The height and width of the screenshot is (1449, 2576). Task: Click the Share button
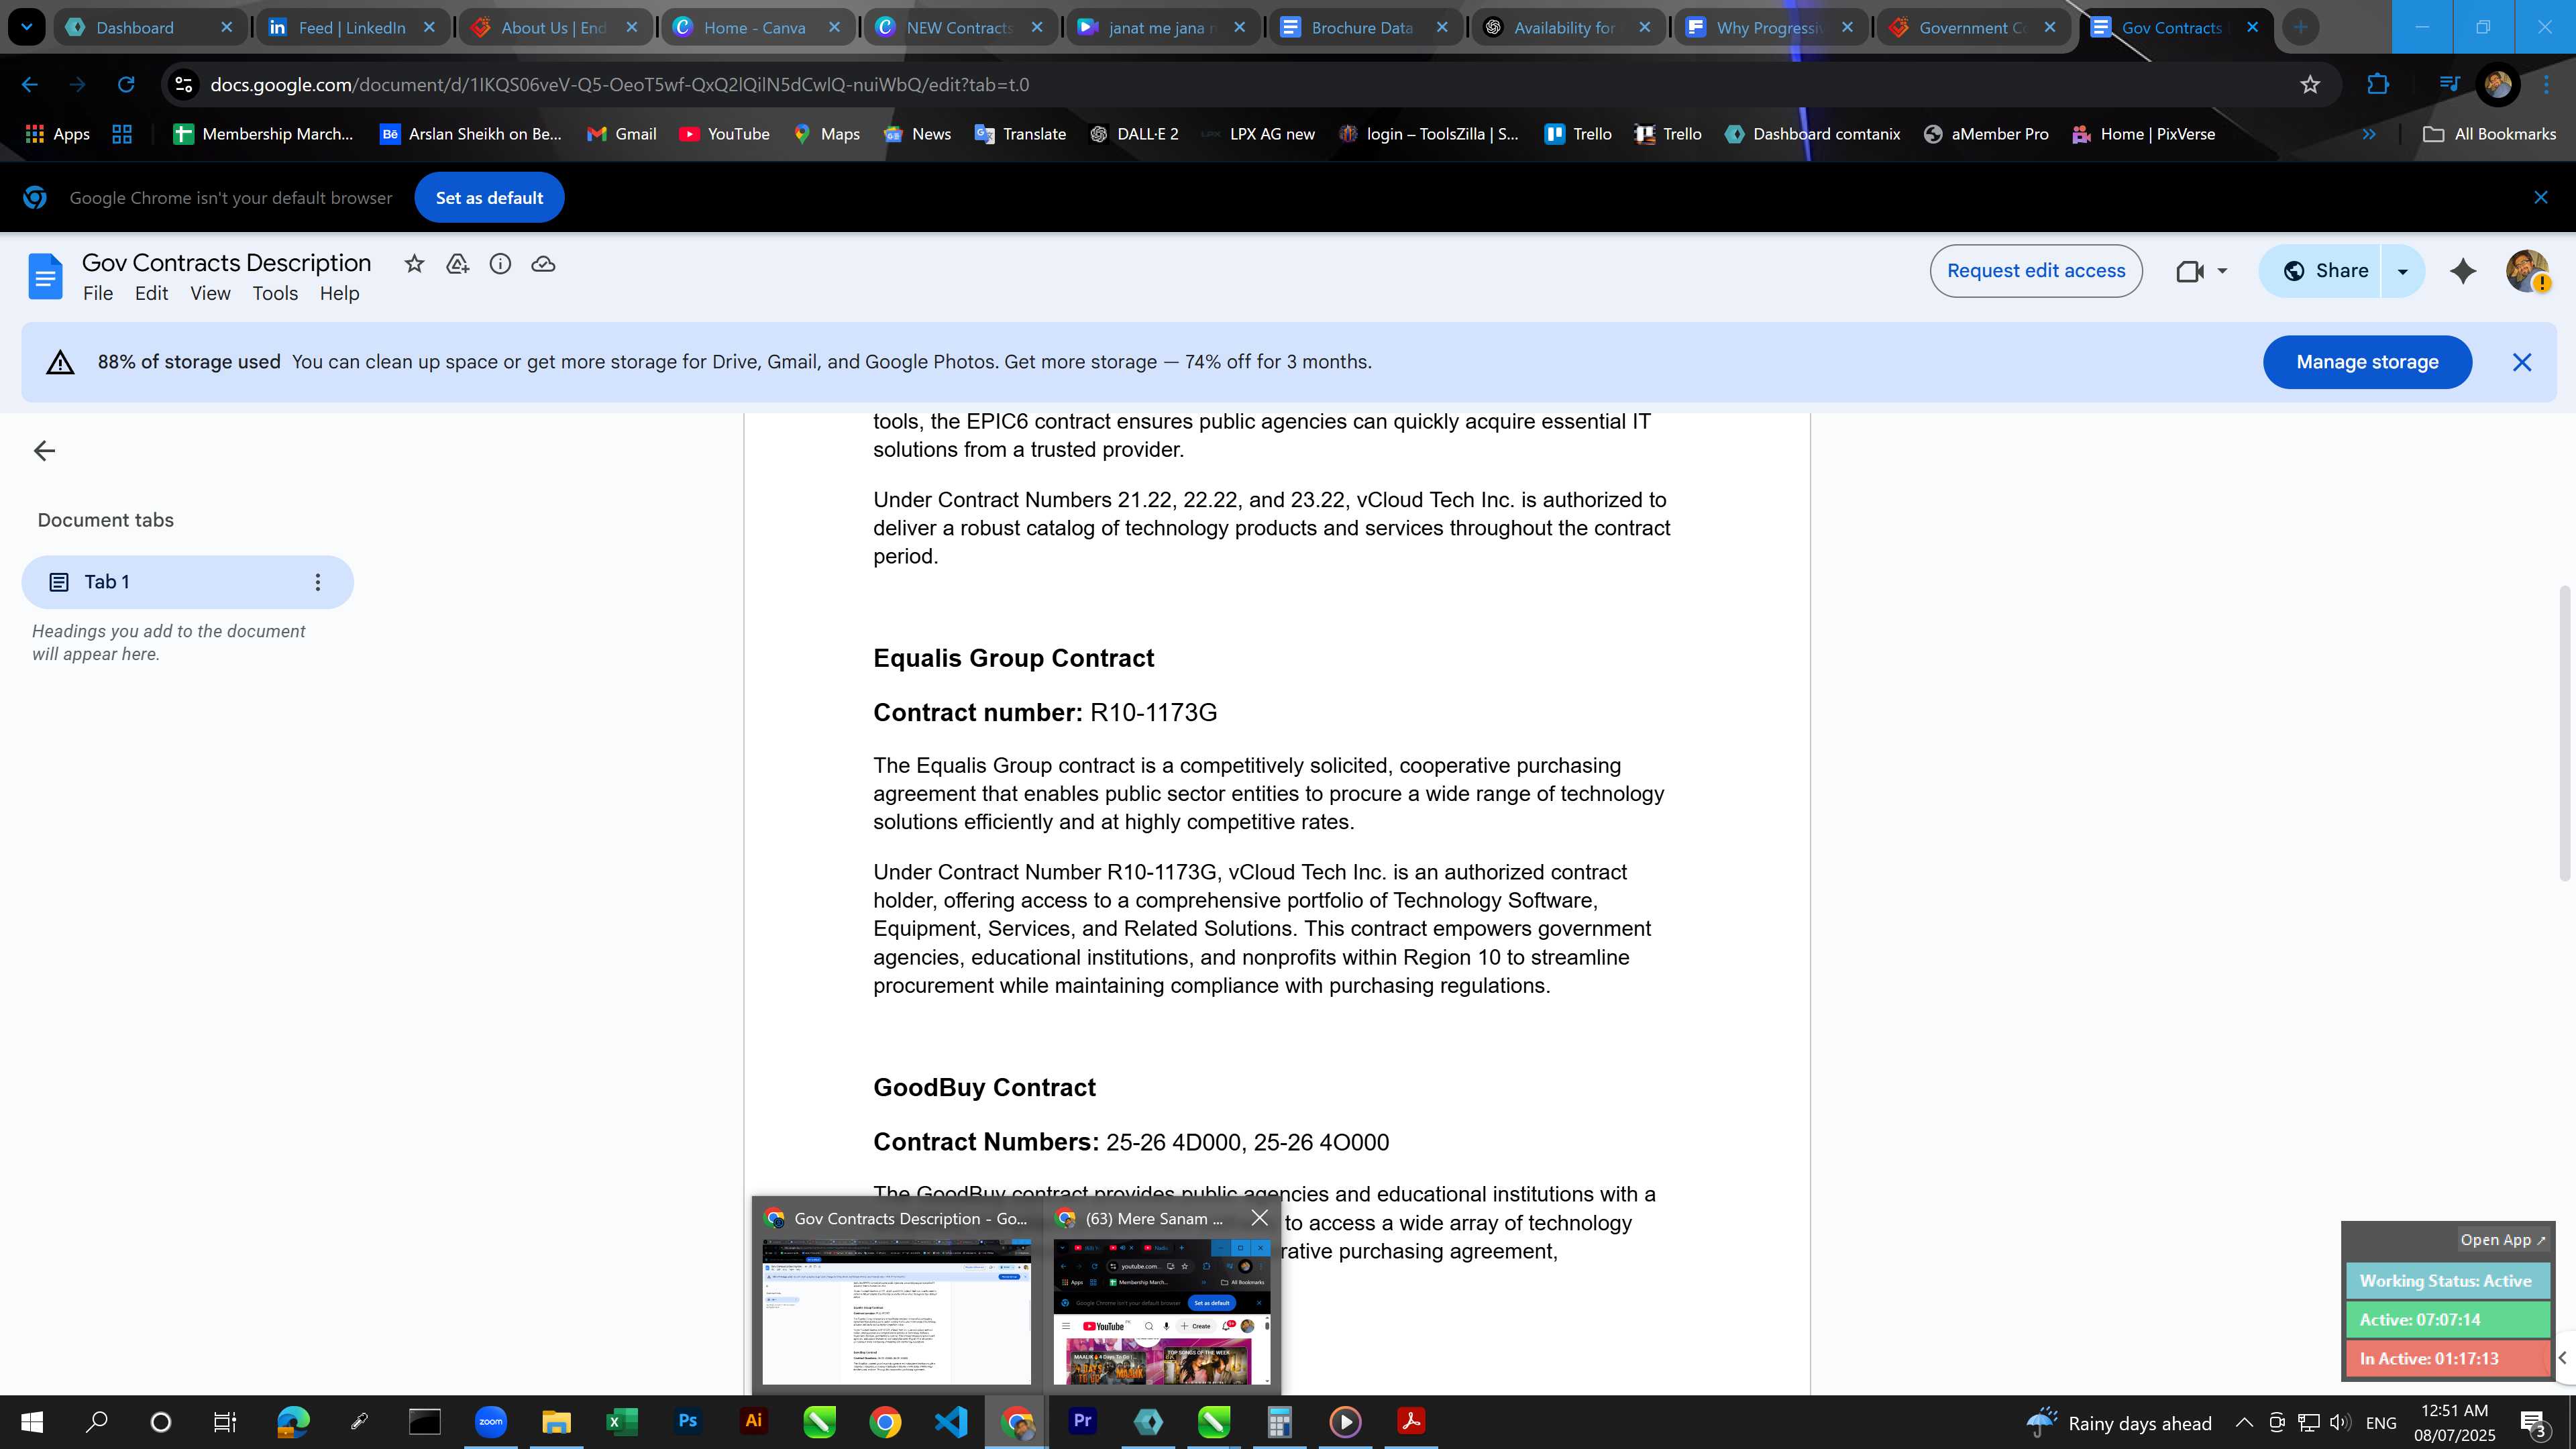pyautogui.click(x=2322, y=271)
